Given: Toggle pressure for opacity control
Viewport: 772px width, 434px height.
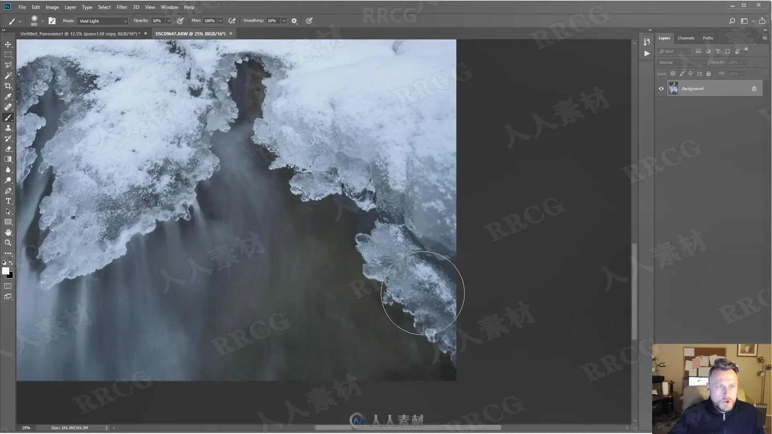Looking at the screenshot, I should [x=180, y=21].
